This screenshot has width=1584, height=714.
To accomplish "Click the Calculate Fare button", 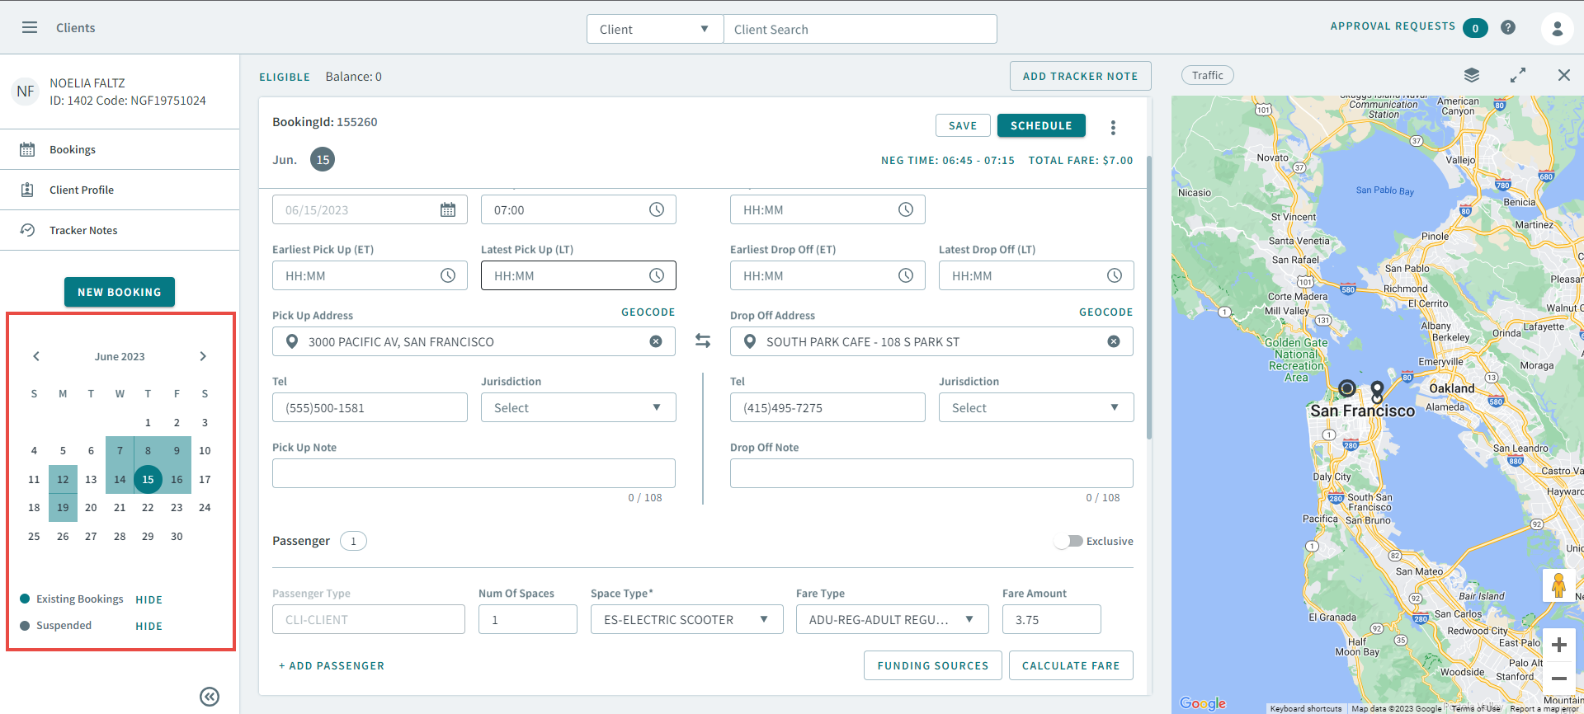I will pyautogui.click(x=1070, y=665).
